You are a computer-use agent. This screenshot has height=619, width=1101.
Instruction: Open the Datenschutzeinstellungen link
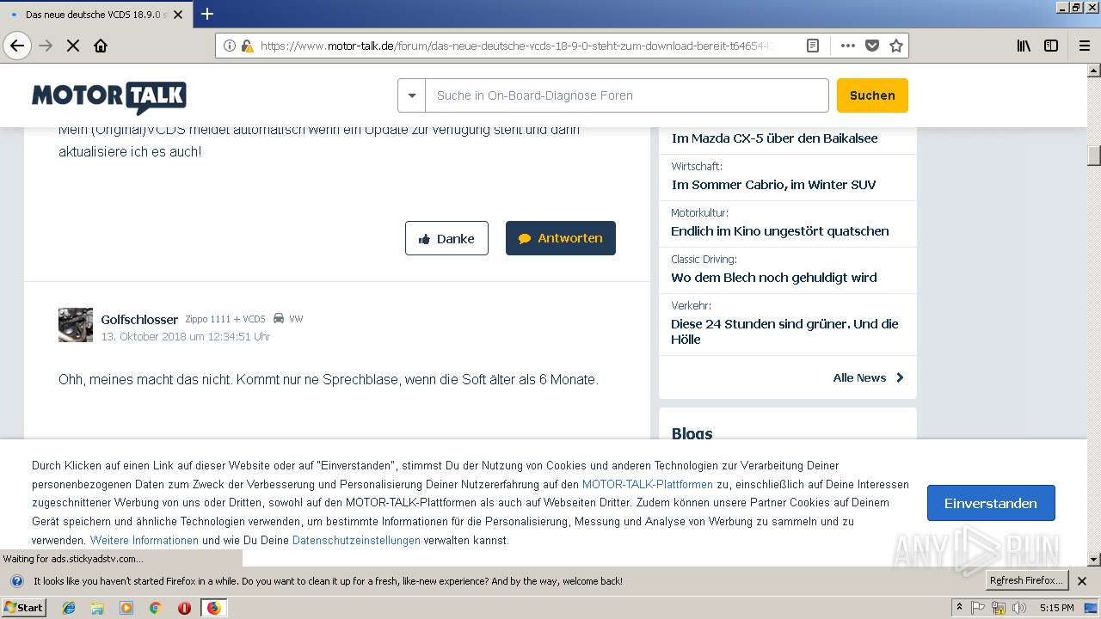point(356,540)
